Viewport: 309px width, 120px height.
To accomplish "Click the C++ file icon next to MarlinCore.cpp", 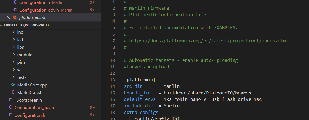I will (x=13, y=85).
